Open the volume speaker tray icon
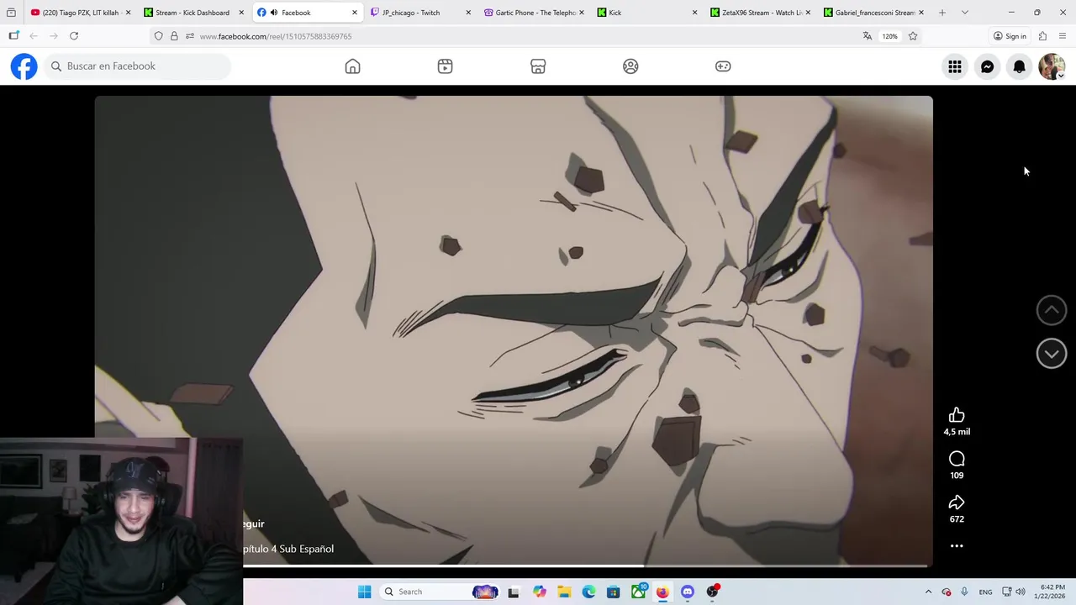1076x605 pixels. coord(1021,592)
